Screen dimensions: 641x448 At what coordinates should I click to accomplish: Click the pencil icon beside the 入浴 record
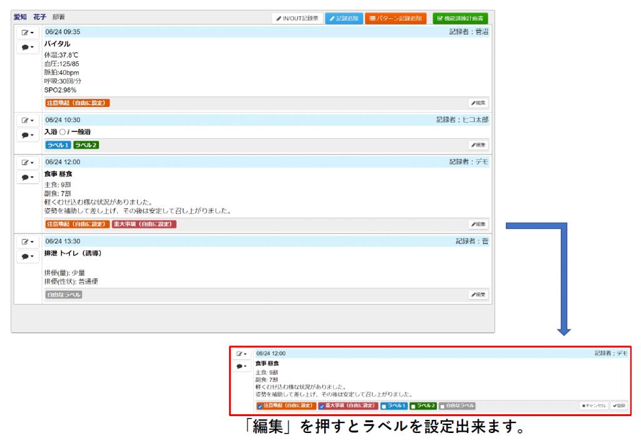[25, 121]
